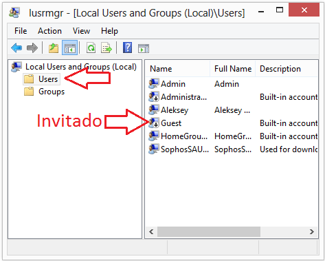This screenshot has height=261, width=325.
Task: Click the Back arrow in the toolbar
Action: tap(16, 48)
